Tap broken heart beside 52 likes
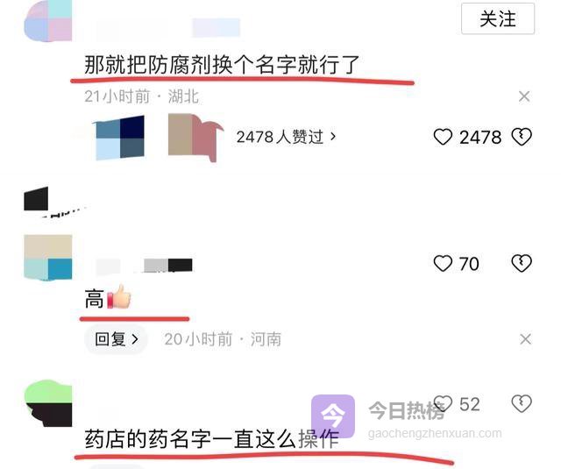The width and height of the screenshot is (561, 469). (522, 404)
